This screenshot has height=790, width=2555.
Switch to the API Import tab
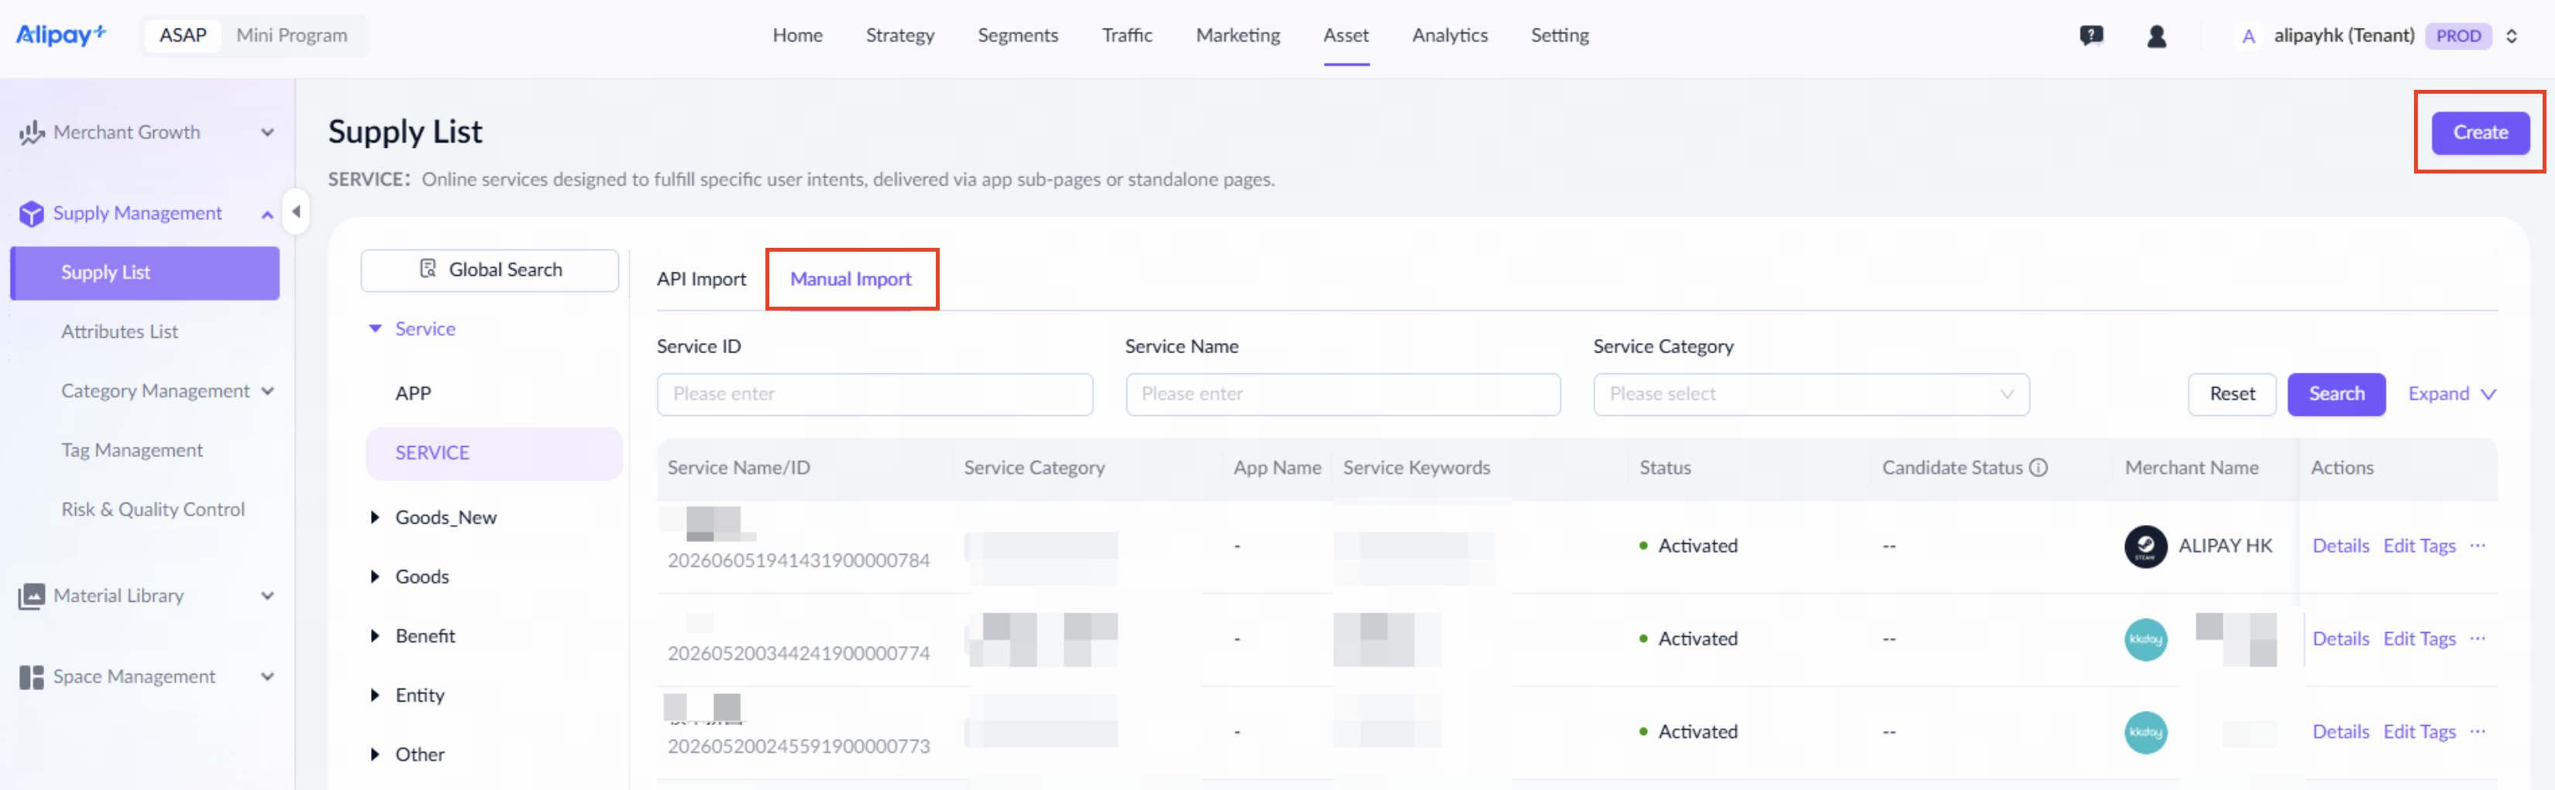[x=701, y=279]
